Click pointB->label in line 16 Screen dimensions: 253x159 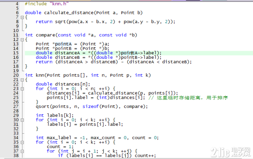pos(139,57)
